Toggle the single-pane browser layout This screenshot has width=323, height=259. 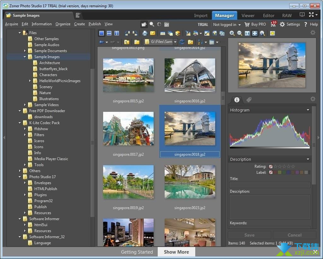[101, 33]
